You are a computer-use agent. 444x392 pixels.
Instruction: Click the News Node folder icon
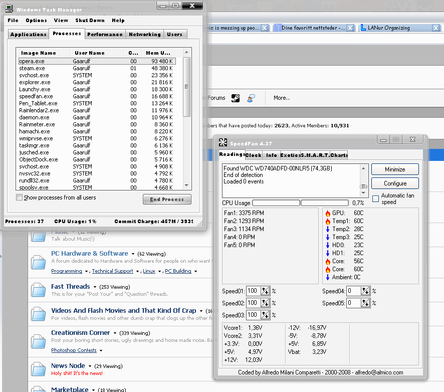pyautogui.click(x=38, y=369)
